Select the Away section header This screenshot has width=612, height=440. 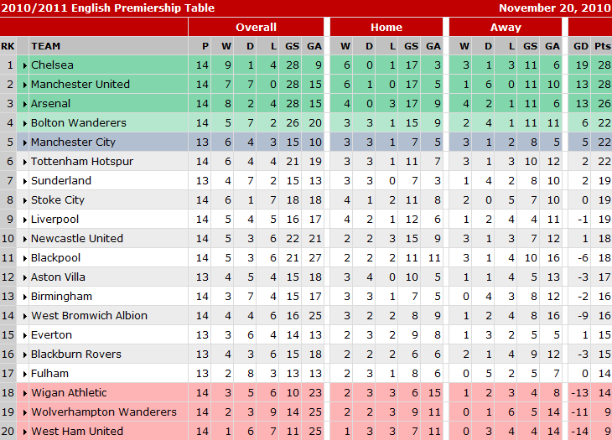pos(506,27)
